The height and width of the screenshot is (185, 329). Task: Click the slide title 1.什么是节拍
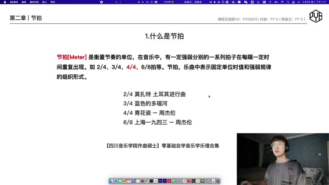point(164,36)
